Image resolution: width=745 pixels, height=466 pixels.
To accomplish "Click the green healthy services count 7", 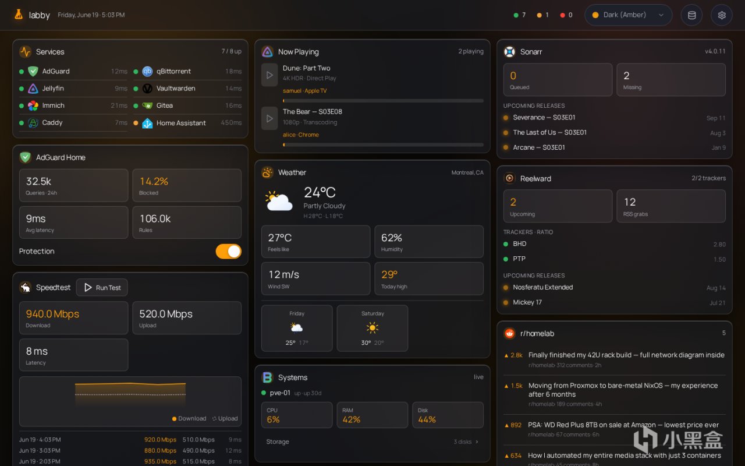I will (x=520, y=15).
